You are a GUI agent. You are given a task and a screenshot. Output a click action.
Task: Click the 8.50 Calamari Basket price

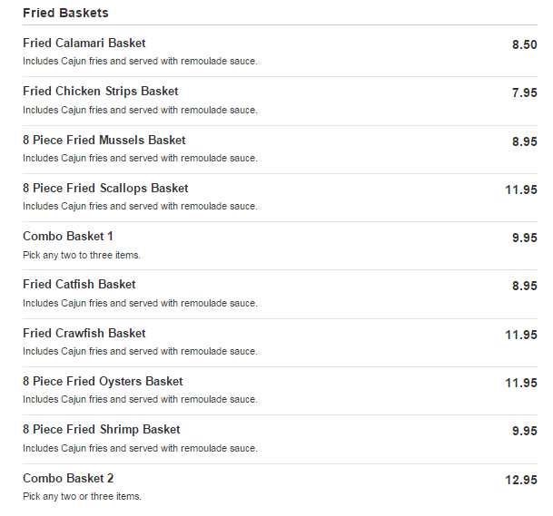tap(524, 44)
